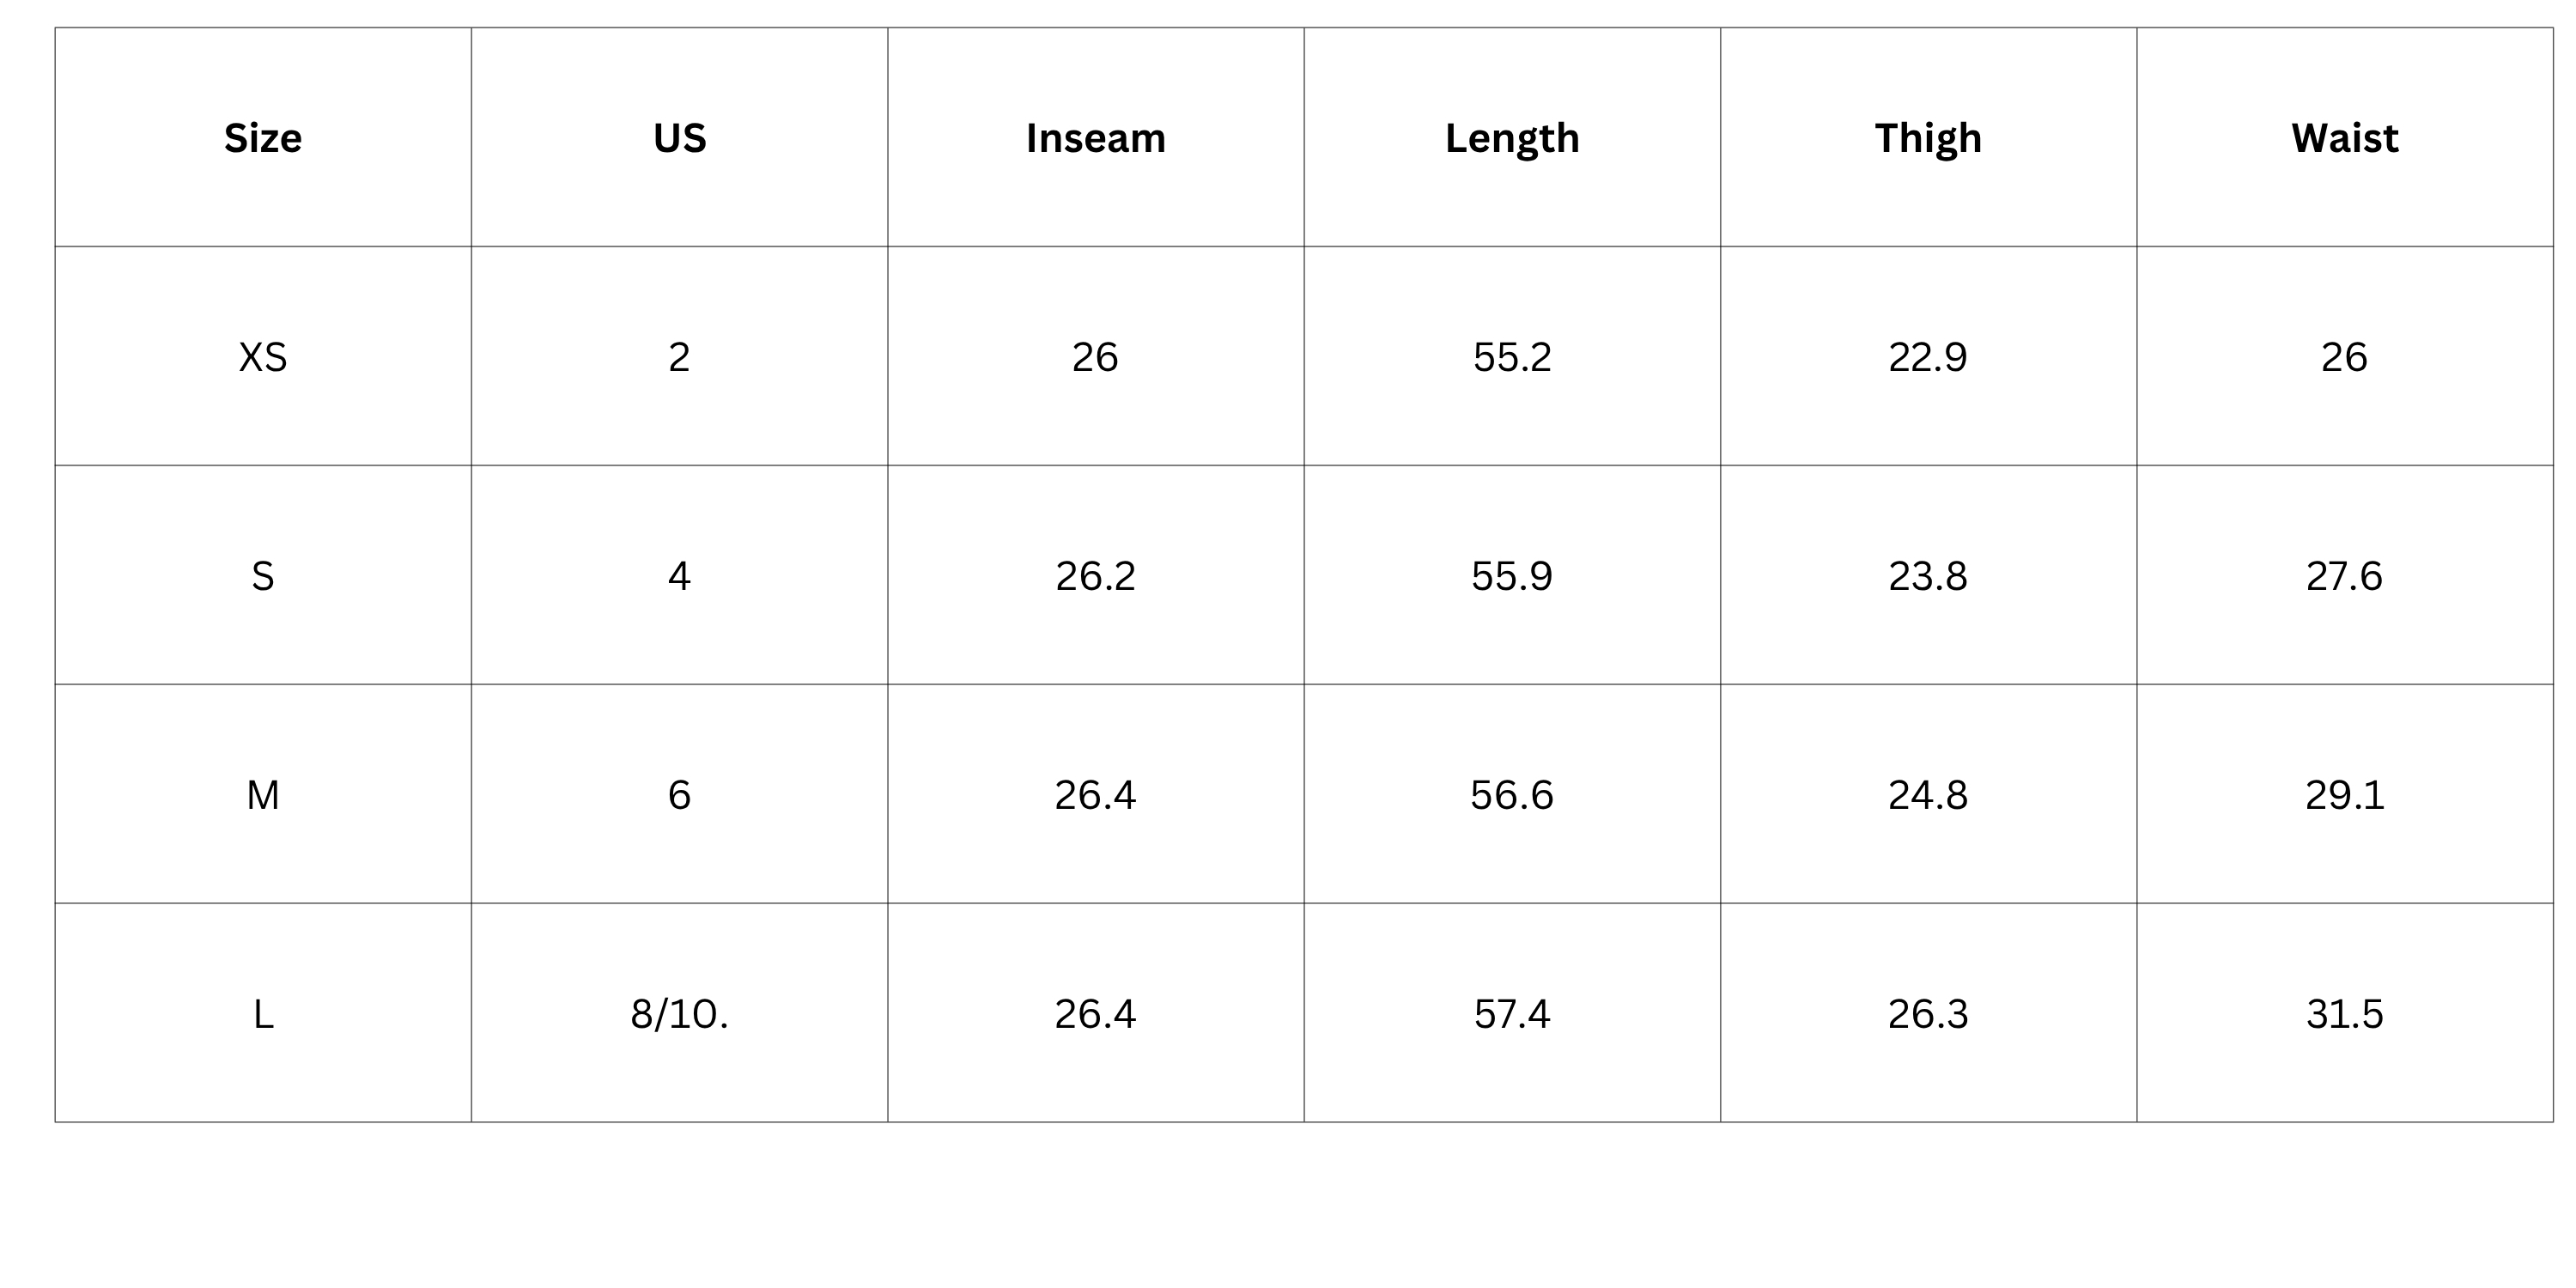Select the M size cell
The image size is (2576, 1288).
262,795
